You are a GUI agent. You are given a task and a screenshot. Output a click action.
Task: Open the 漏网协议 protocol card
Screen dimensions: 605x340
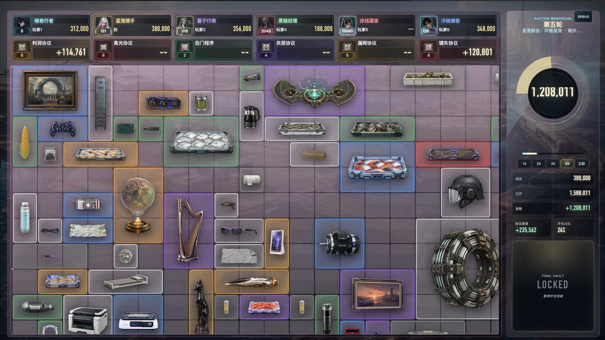[376, 50]
